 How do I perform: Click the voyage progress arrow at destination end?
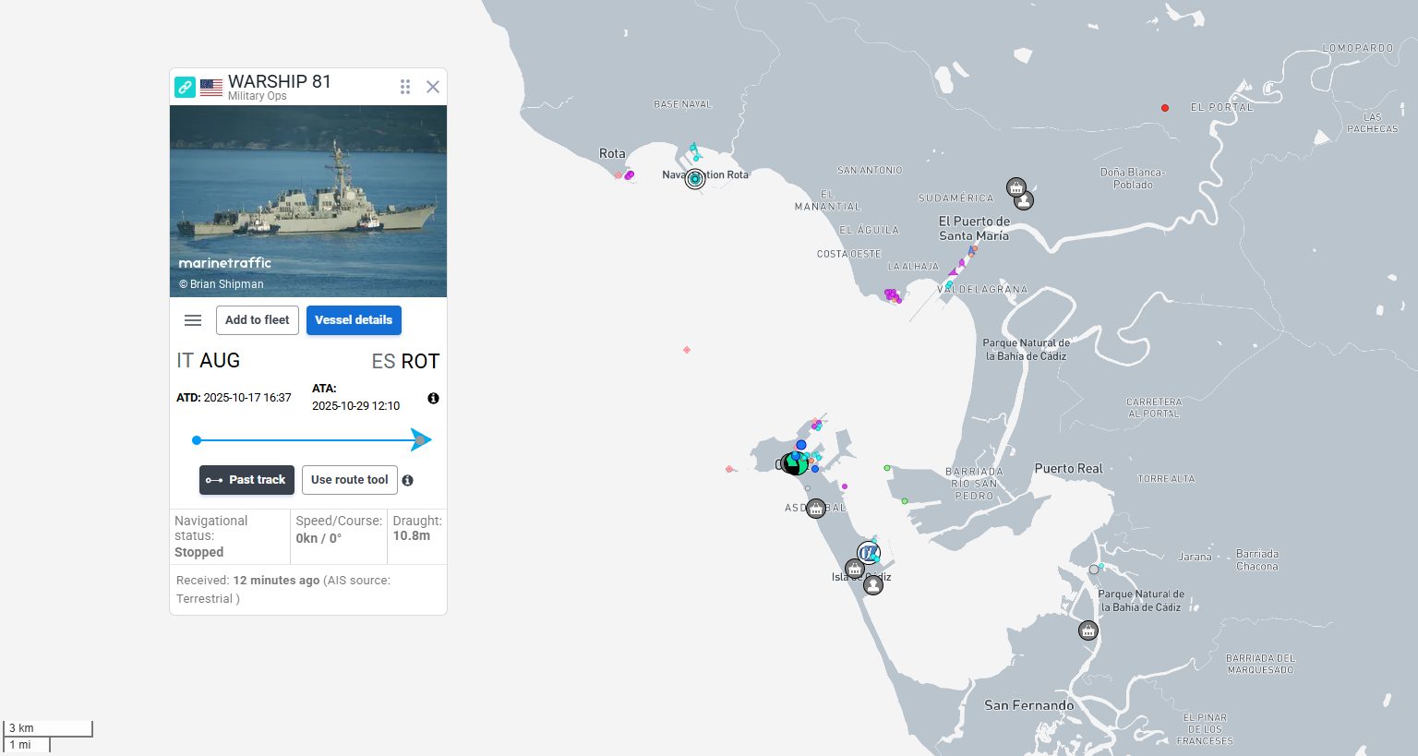tap(421, 440)
